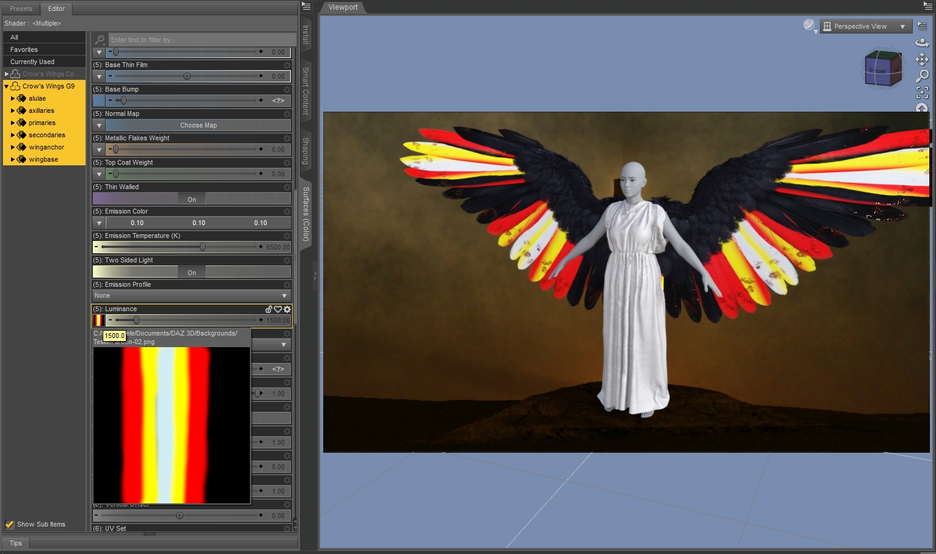Viewport: 936px width, 554px height.
Task: Open the Top Coat Weight map dropdown arrow
Action: [99, 174]
